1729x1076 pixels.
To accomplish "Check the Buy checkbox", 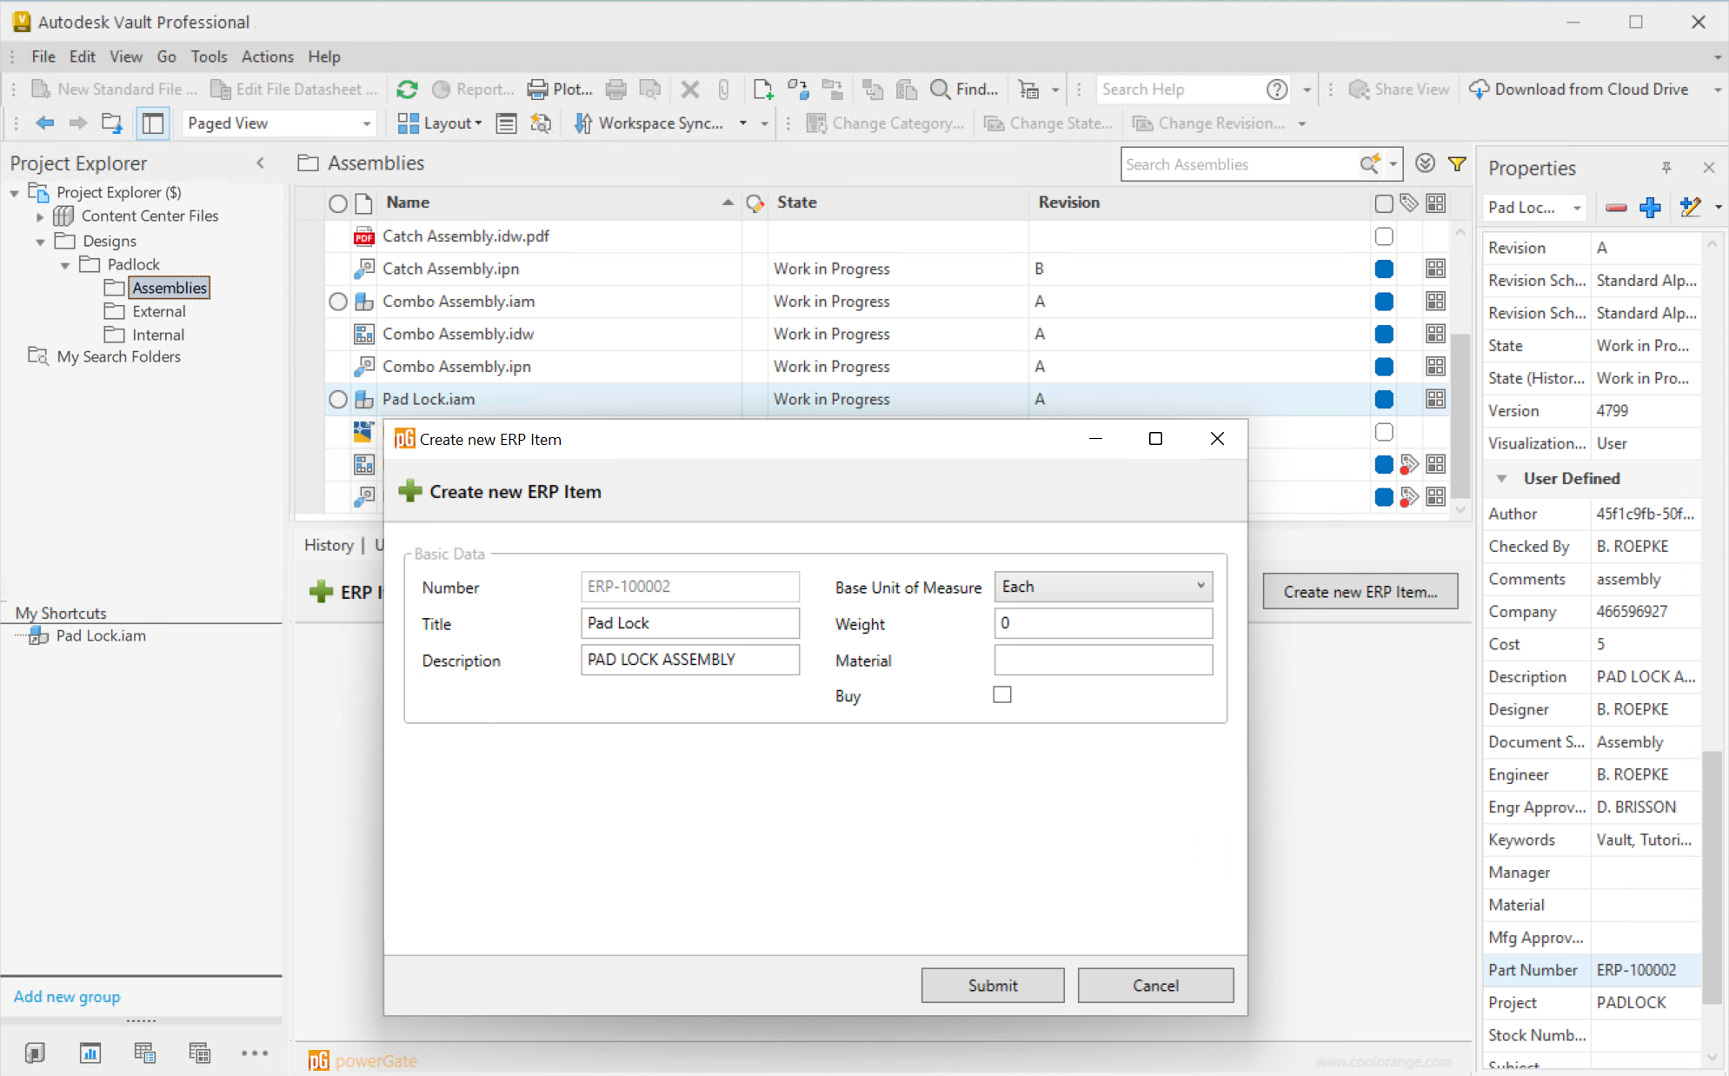I will pyautogui.click(x=1002, y=695).
